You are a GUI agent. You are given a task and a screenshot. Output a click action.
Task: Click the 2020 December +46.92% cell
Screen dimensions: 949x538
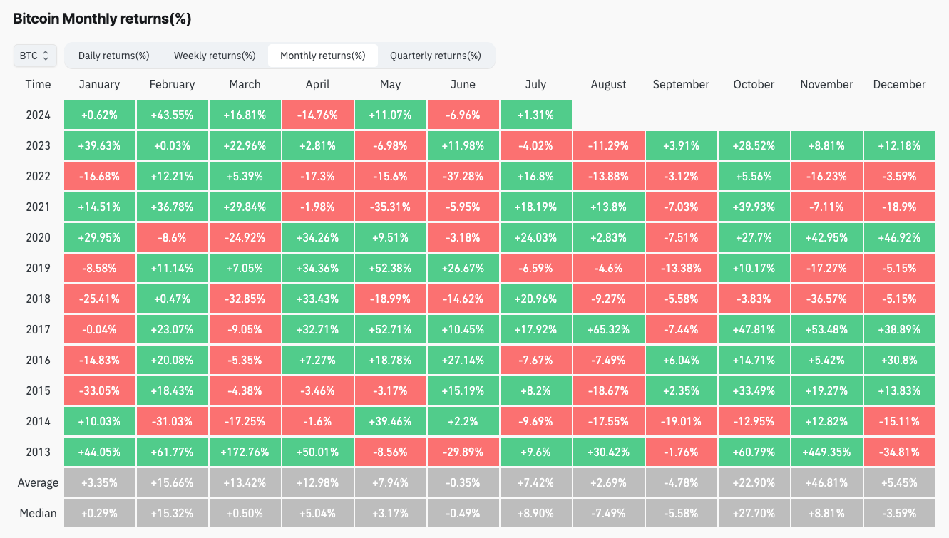[x=899, y=237]
